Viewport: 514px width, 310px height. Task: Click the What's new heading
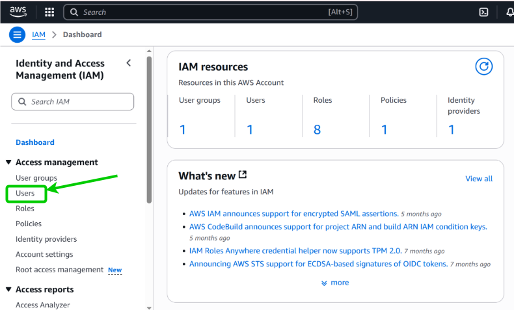207,175
